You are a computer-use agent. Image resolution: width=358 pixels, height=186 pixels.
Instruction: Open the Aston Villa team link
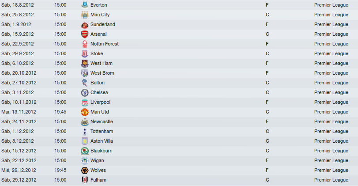pos(102,141)
